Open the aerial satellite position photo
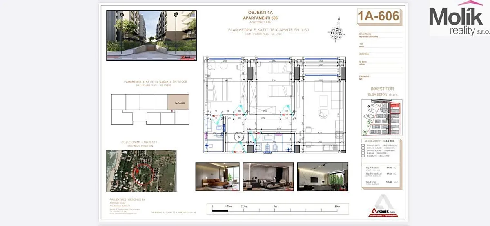Viewport: 490px width, 226px height. (141, 171)
